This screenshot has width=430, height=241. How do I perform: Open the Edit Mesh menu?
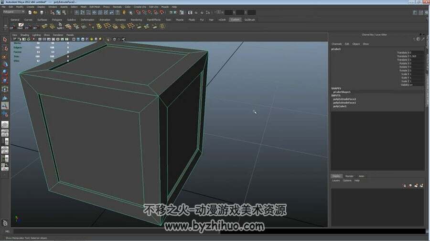point(95,7)
